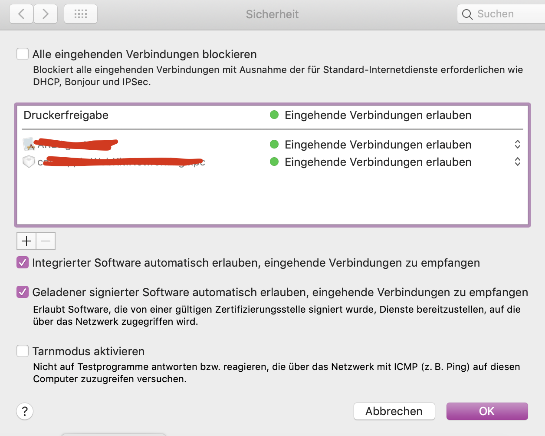Go back with the left arrow button
The height and width of the screenshot is (436, 545).
click(x=21, y=14)
